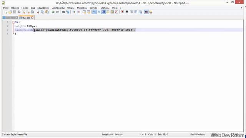The height and width of the screenshot is (138, 246).
Task: Close document via X at menu bar right
Action: (x=241, y=8)
